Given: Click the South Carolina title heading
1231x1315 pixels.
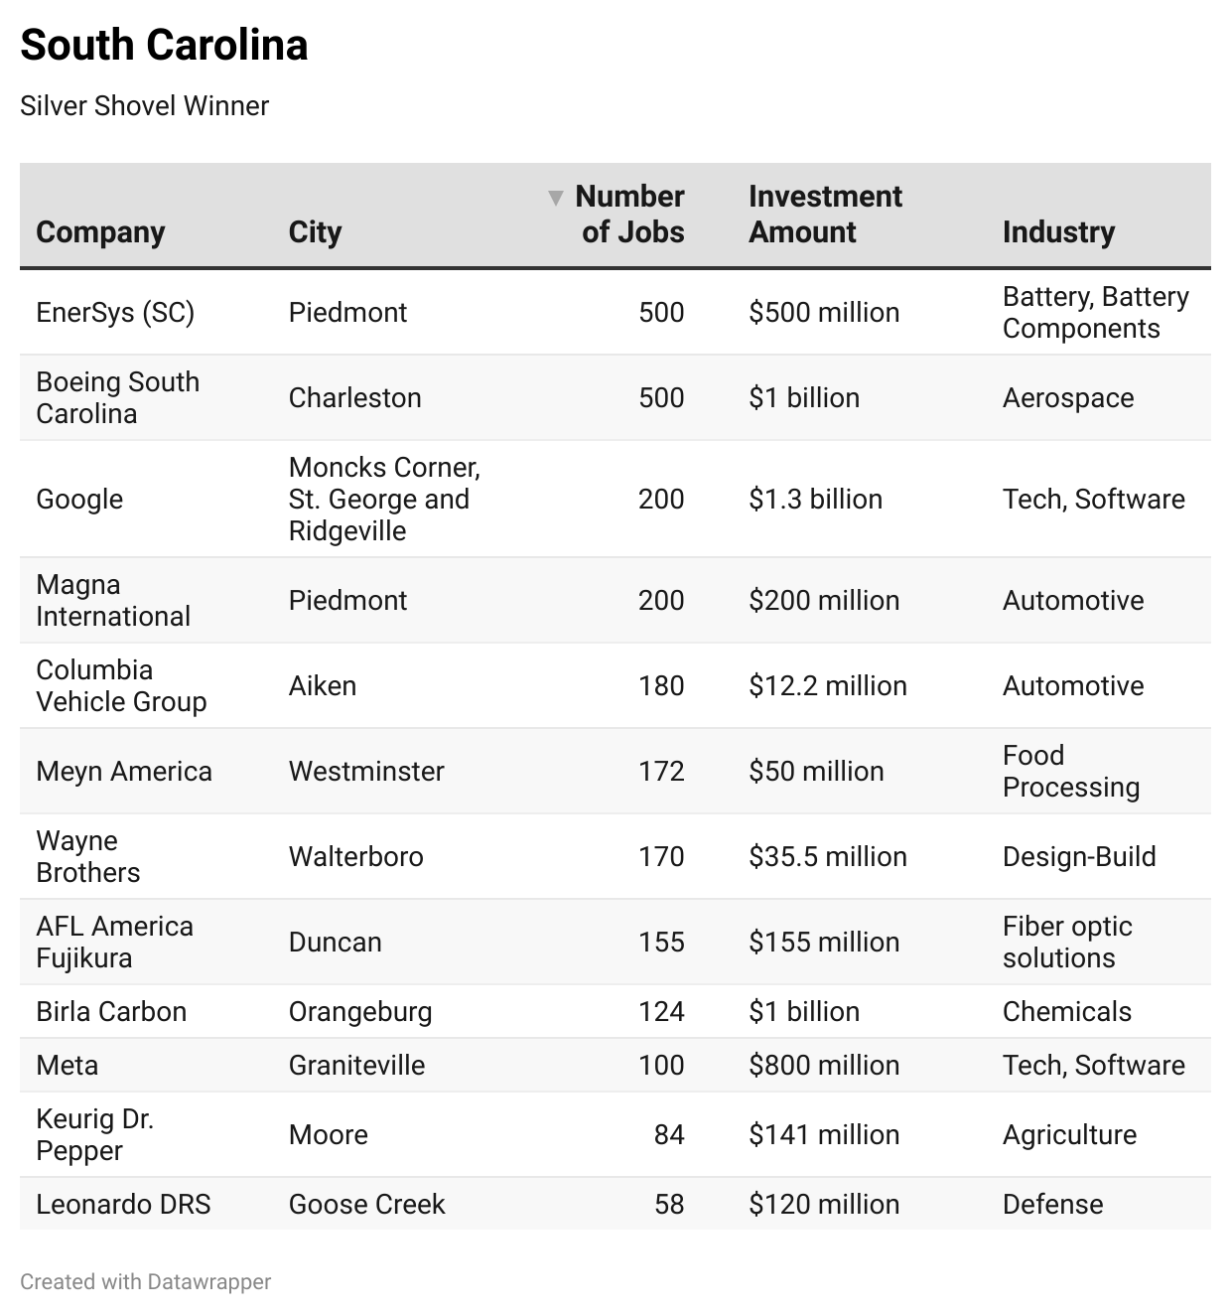Looking at the screenshot, I should pos(164,45).
